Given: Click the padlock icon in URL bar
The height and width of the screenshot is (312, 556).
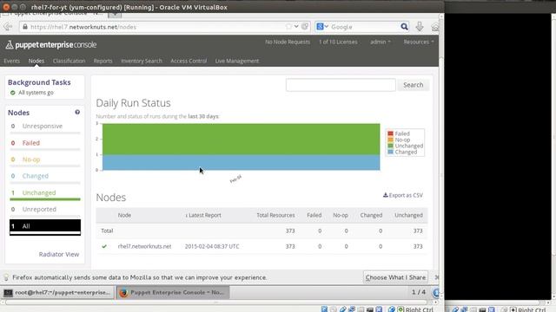Looking at the screenshot, I should point(25,27).
